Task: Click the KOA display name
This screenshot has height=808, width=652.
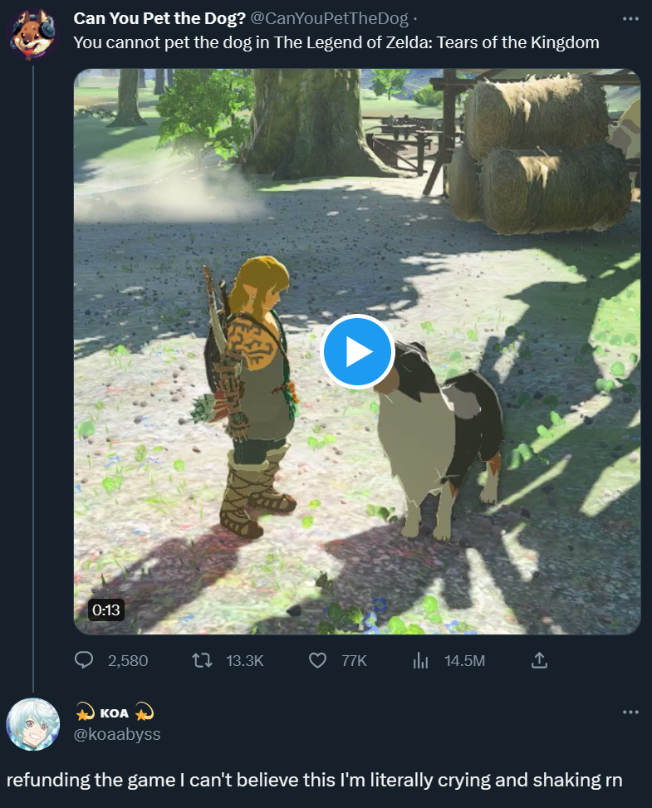Action: click(114, 713)
